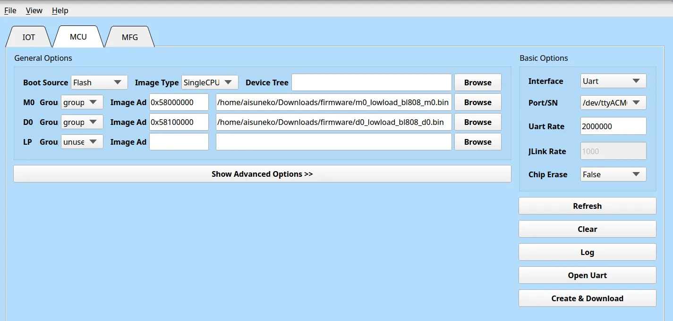Image resolution: width=673 pixels, height=321 pixels.
Task: Open the D0 Group dropdown
Action: pos(82,122)
